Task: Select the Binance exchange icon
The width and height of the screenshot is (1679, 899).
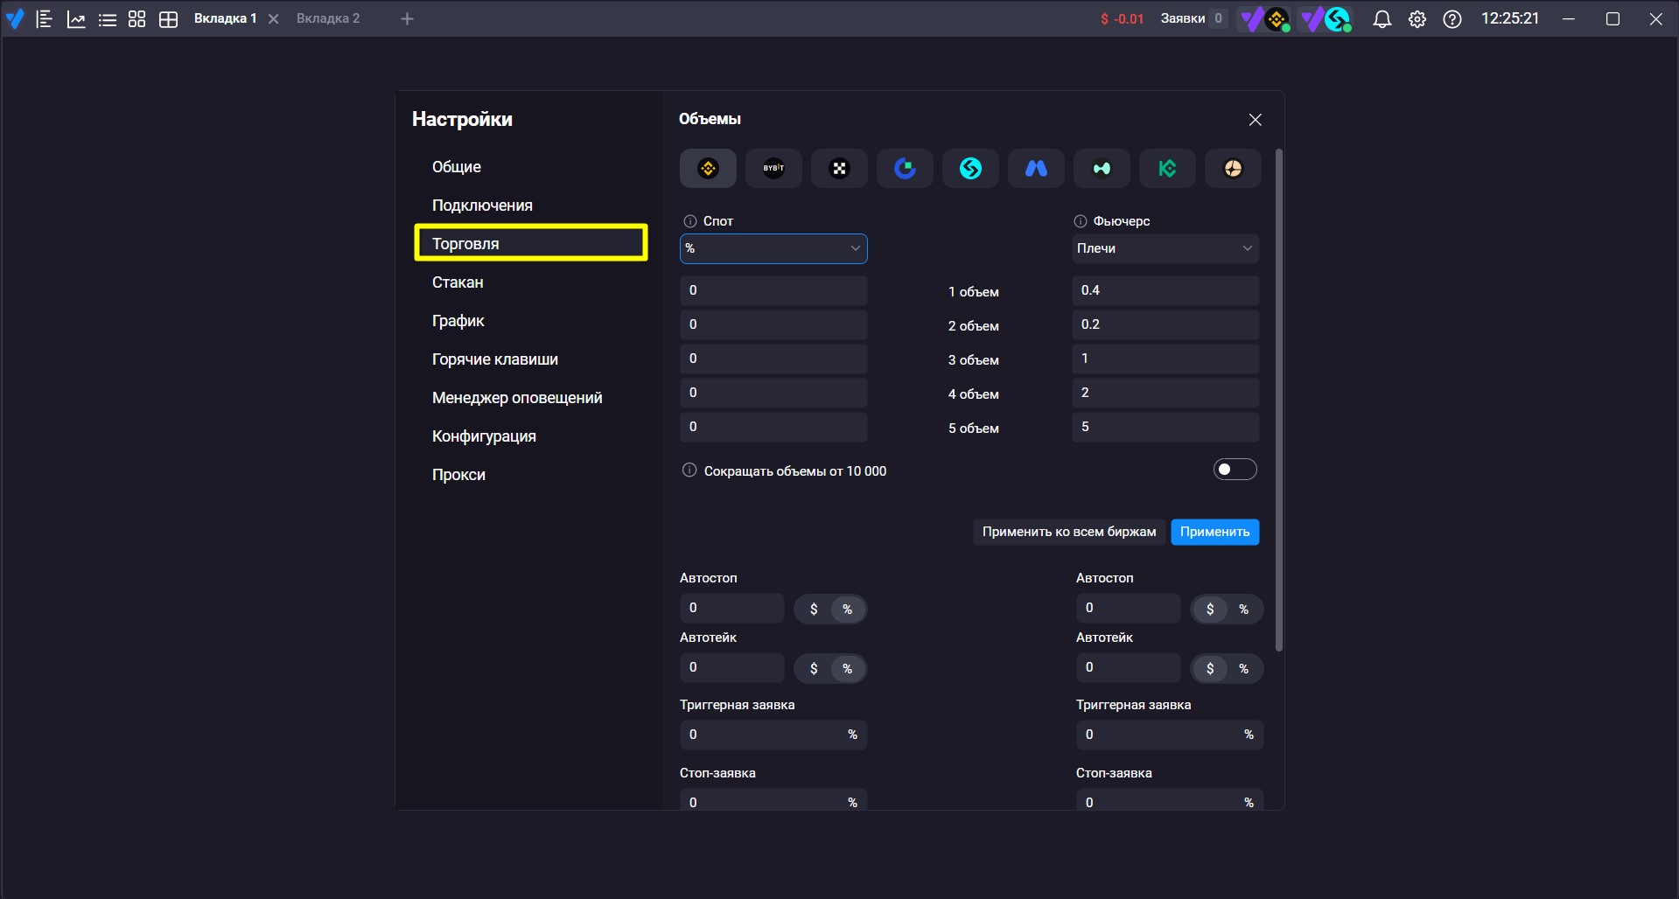Action: (708, 168)
